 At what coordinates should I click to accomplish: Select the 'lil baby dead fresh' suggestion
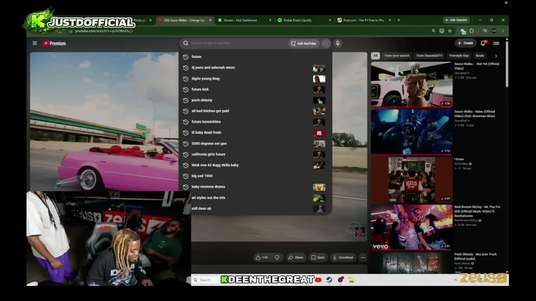coord(255,133)
